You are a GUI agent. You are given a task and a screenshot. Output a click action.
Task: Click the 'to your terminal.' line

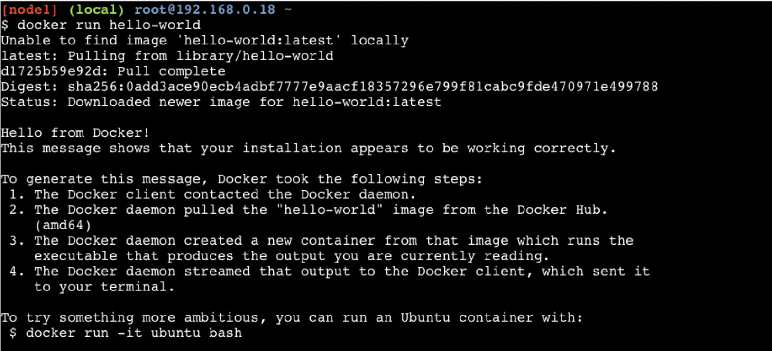point(104,287)
